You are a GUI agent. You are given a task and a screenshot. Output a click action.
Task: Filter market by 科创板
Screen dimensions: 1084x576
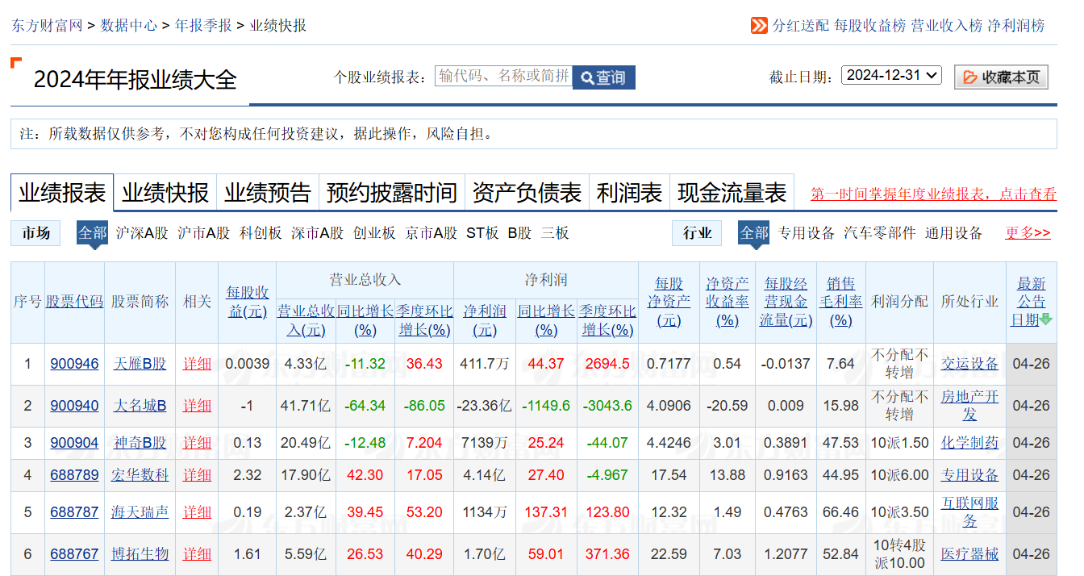pyautogui.click(x=261, y=233)
